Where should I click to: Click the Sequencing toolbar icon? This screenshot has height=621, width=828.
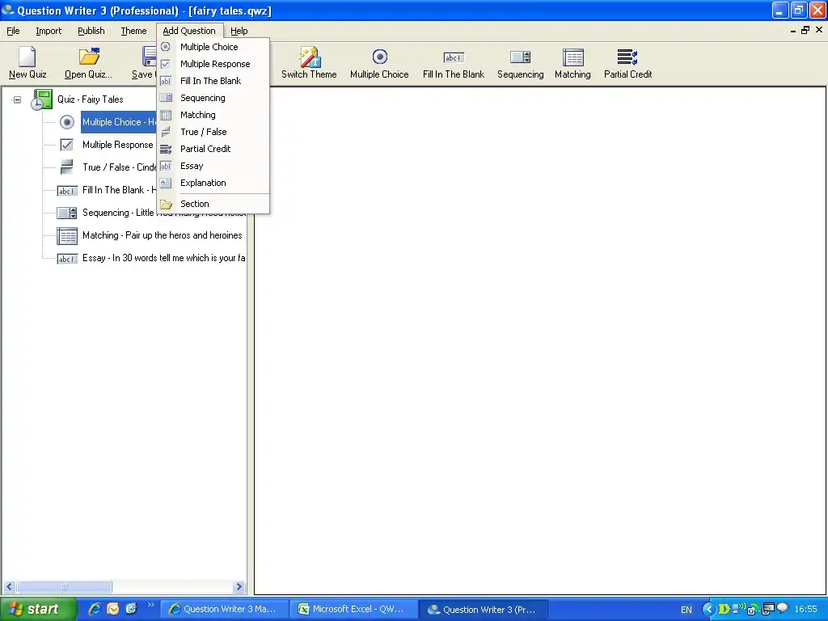click(x=520, y=57)
